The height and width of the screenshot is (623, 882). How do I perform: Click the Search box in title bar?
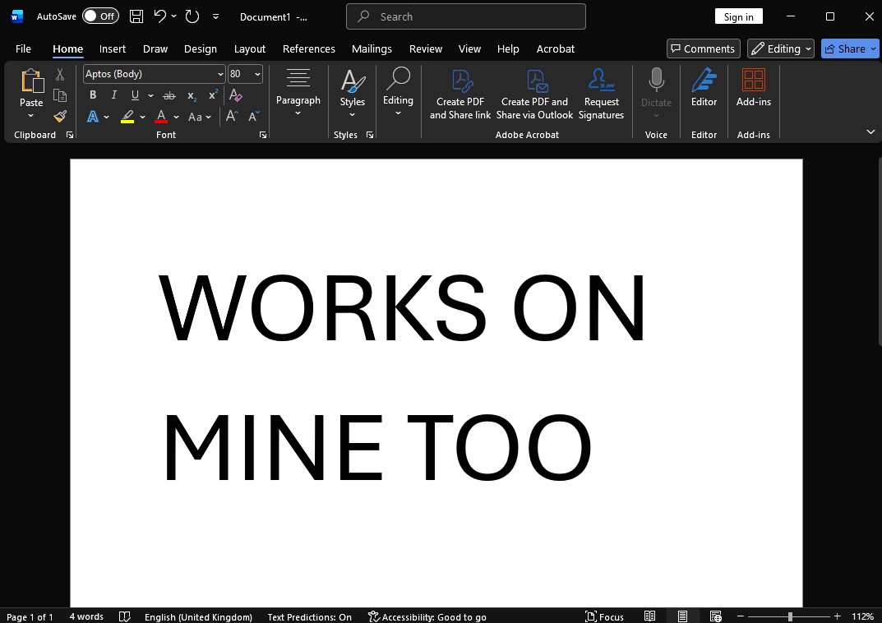465,16
